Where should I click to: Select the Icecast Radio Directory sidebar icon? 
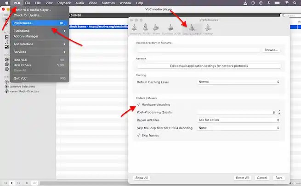click(x=6, y=91)
